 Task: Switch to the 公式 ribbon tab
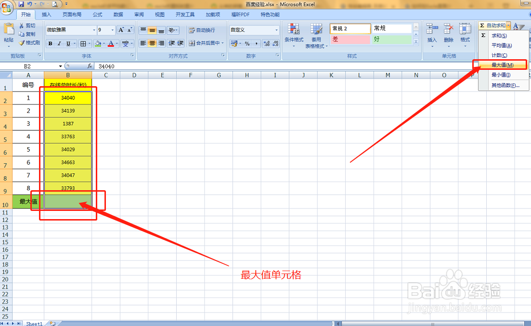click(x=98, y=14)
